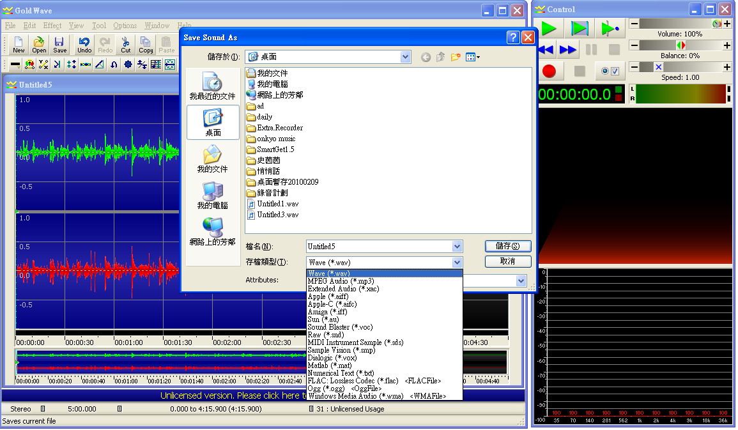Open the view menu dropdown in the Save dialog
The height and width of the screenshot is (430, 738).
473,58
